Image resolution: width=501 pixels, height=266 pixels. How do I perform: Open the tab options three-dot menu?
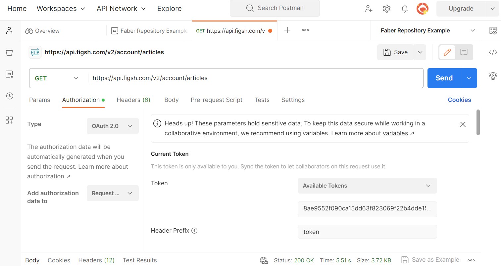[305, 30]
